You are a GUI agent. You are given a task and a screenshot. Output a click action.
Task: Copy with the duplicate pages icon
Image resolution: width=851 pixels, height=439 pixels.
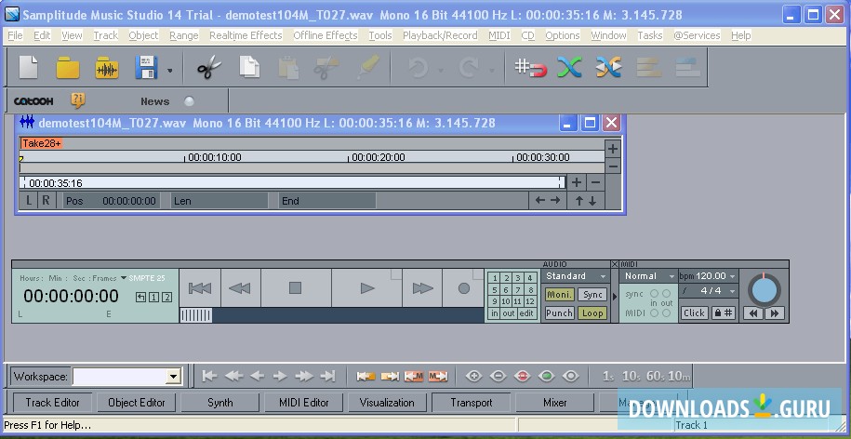(x=249, y=68)
